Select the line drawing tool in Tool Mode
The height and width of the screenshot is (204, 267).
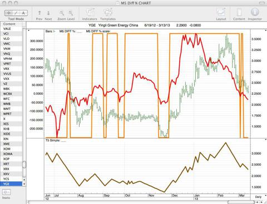[x=16, y=13]
